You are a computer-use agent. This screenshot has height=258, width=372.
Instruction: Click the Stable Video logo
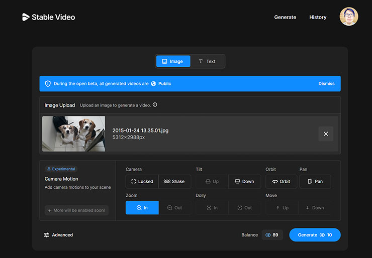point(48,17)
